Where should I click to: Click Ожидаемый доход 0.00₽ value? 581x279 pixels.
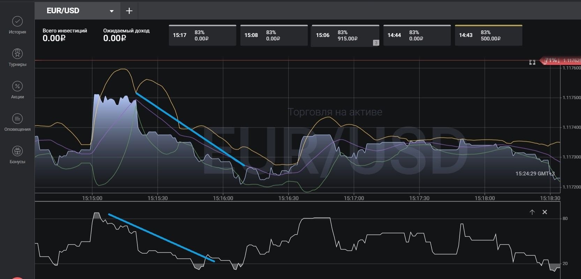pyautogui.click(x=114, y=38)
